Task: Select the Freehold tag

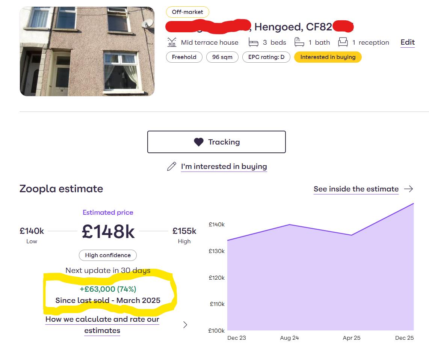Action: [x=184, y=57]
